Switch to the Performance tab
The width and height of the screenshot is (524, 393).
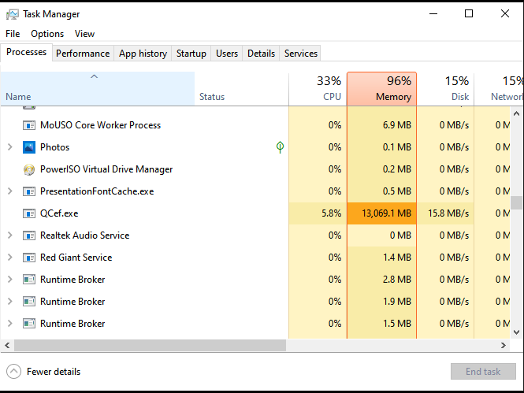point(83,54)
